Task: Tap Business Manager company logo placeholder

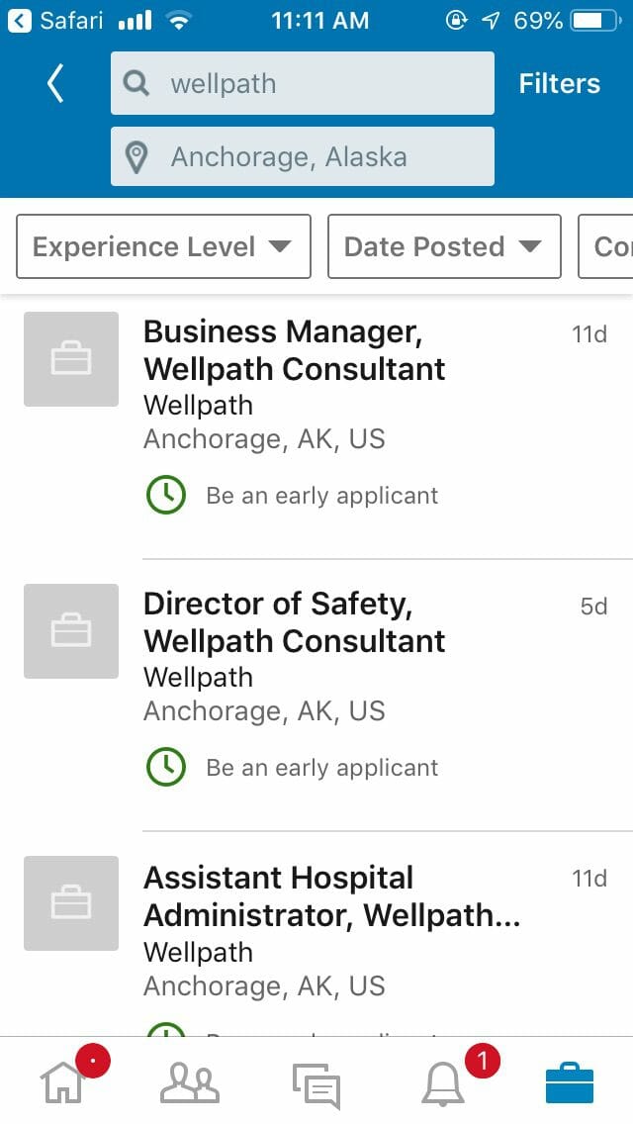Action: click(71, 359)
